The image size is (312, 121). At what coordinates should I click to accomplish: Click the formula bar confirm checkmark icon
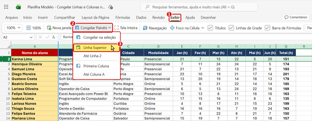point(47,37)
